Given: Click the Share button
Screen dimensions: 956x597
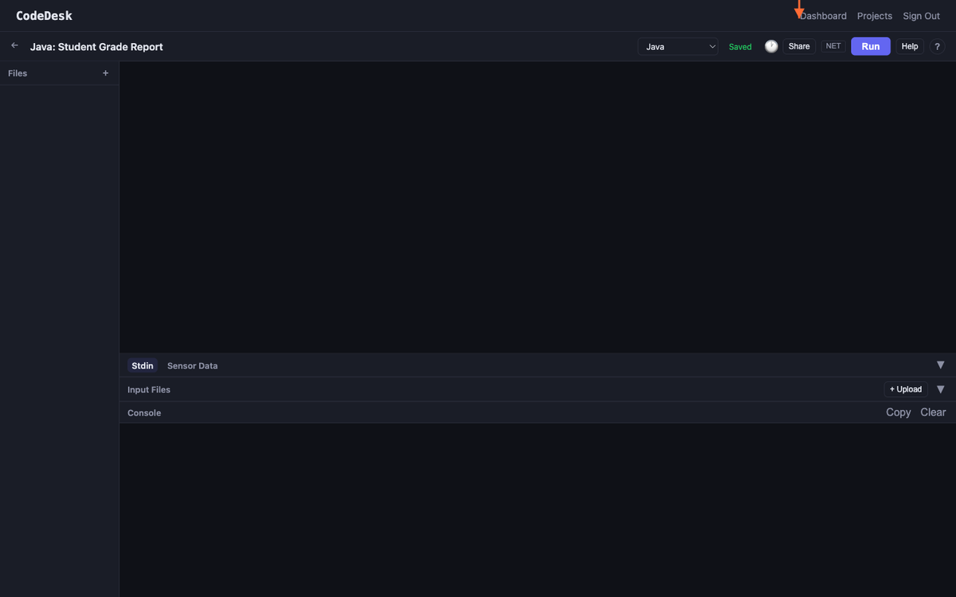Looking at the screenshot, I should (x=799, y=46).
